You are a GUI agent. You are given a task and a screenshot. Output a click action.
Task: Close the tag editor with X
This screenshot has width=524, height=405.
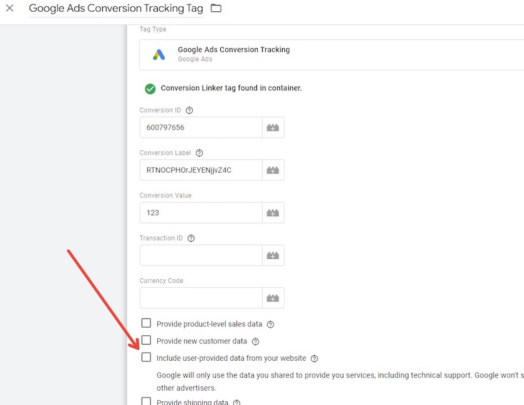point(9,9)
